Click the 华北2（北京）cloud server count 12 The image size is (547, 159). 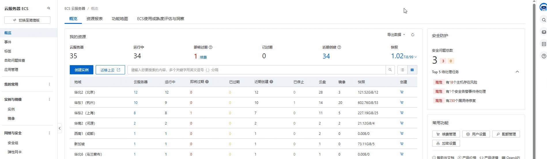[135, 92]
